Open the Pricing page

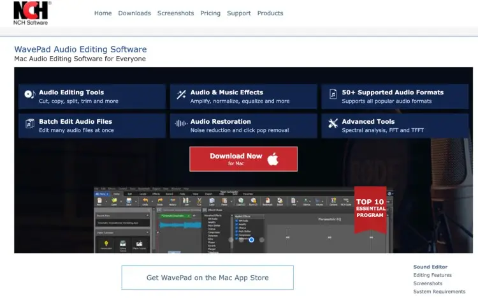point(210,13)
